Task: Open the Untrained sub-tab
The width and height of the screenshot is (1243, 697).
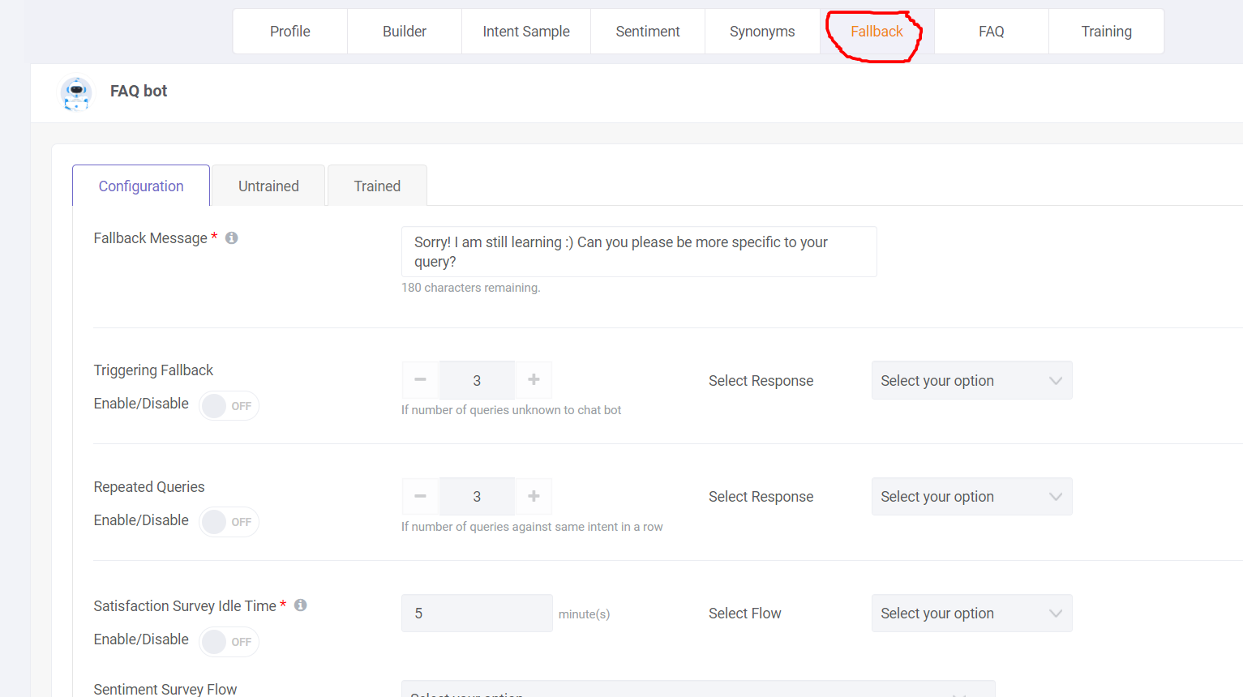Action: (268, 186)
